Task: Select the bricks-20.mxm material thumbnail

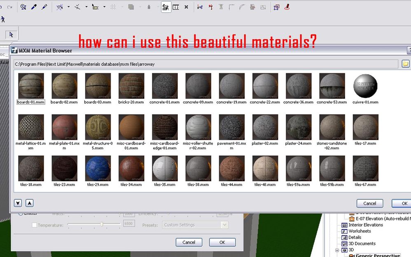Action: (131, 86)
